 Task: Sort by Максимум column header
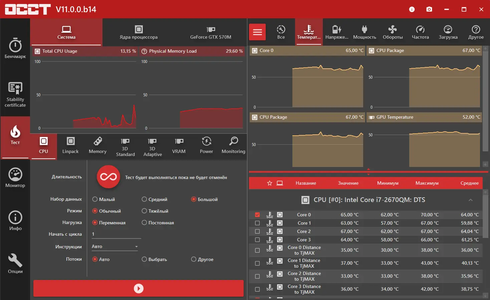pos(427,183)
